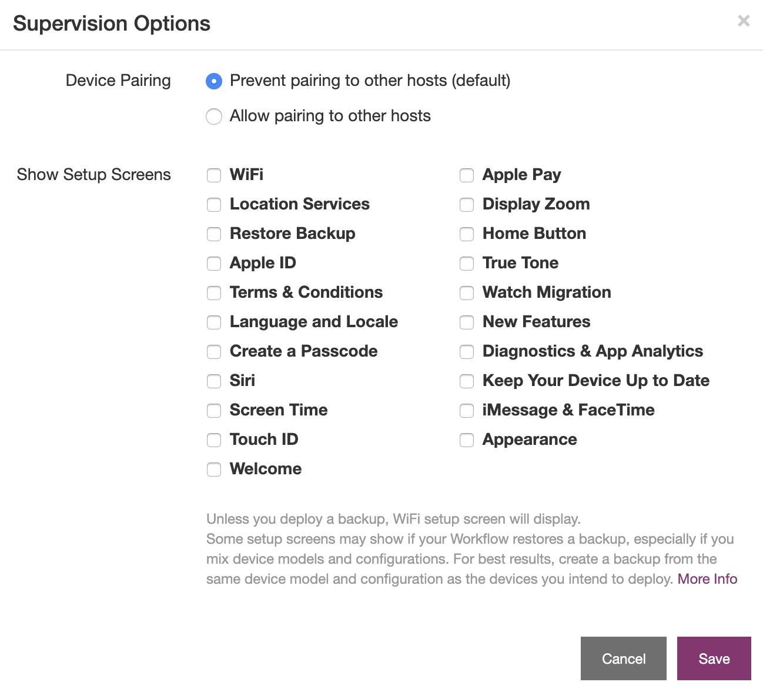Tick the Language and Locale checkbox
Image resolution: width=763 pixels, height=692 pixels.
point(214,322)
